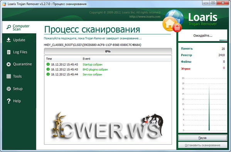Click the Процесс сканирования heading

coord(92,29)
